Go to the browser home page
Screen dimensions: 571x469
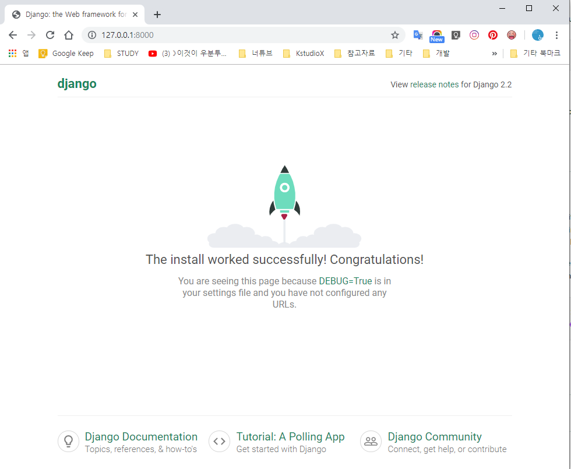point(69,35)
